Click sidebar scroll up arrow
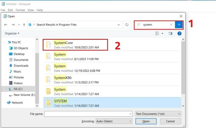This screenshot has width=216, height=128. (37, 39)
